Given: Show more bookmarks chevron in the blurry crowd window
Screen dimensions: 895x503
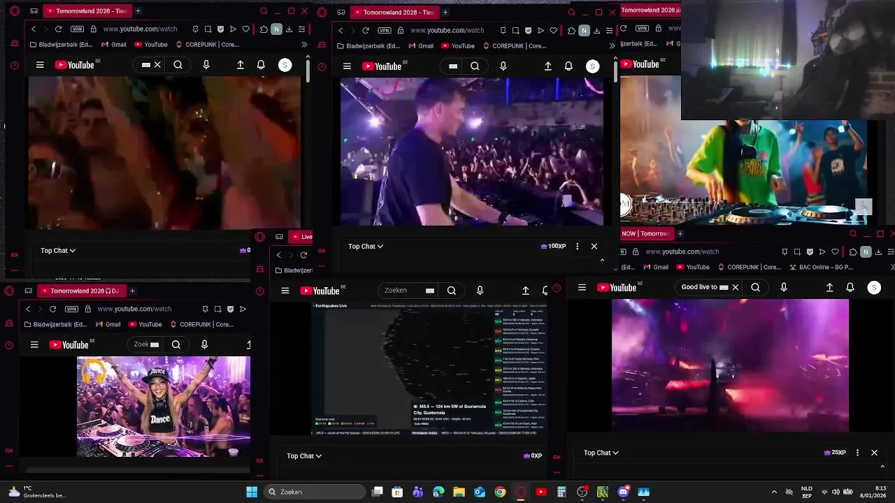Looking at the screenshot, I should [304, 45].
